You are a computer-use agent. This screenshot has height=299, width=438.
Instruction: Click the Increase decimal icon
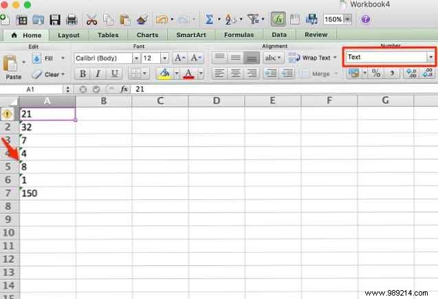(411, 73)
